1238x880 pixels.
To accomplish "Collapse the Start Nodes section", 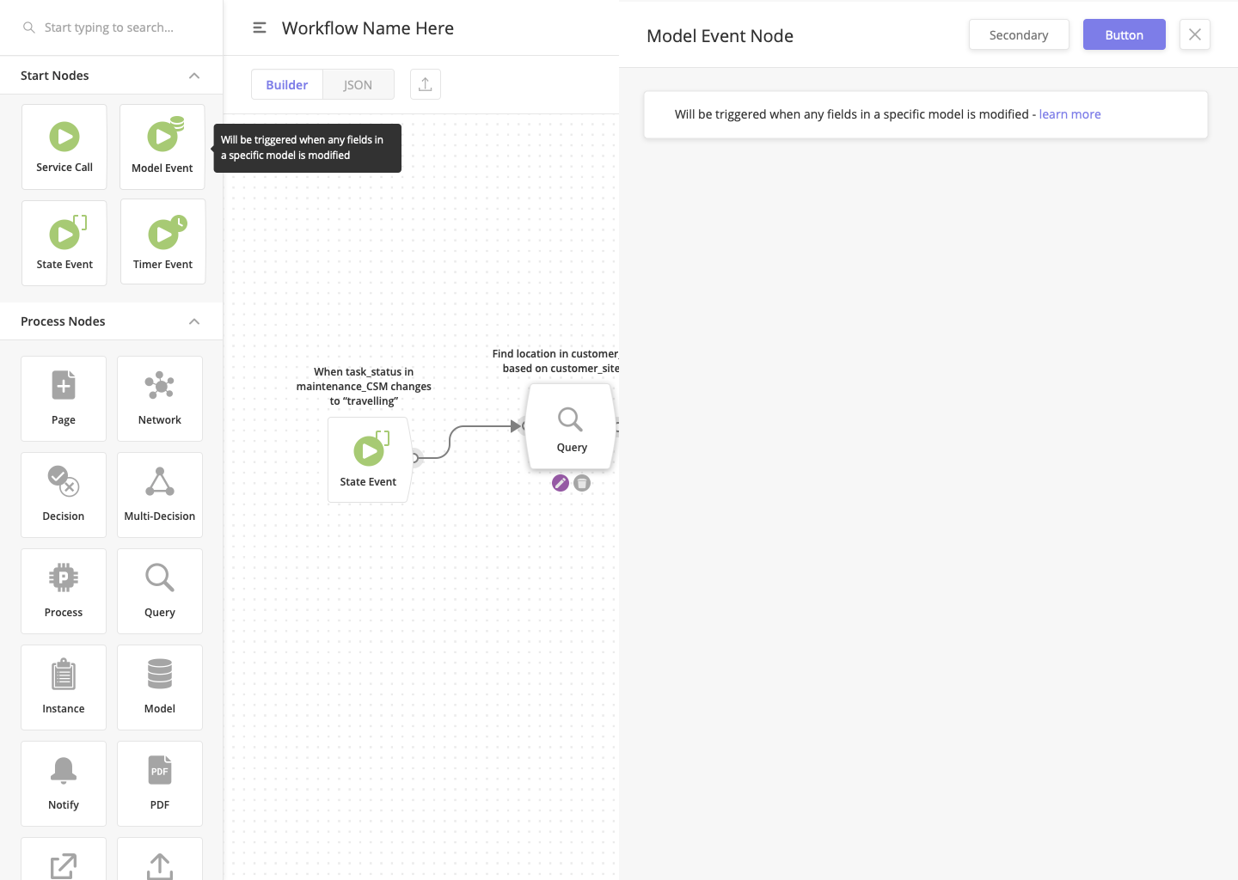I will (194, 76).
